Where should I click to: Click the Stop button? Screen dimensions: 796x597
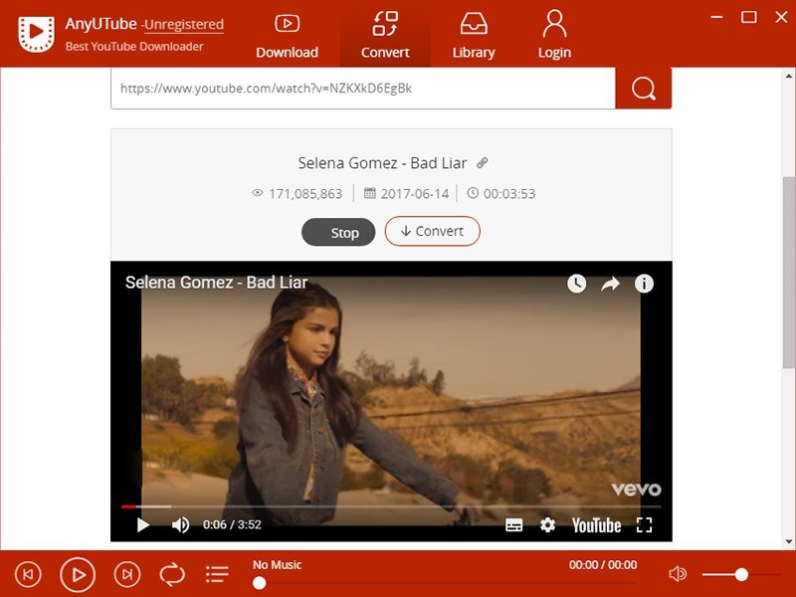(338, 232)
